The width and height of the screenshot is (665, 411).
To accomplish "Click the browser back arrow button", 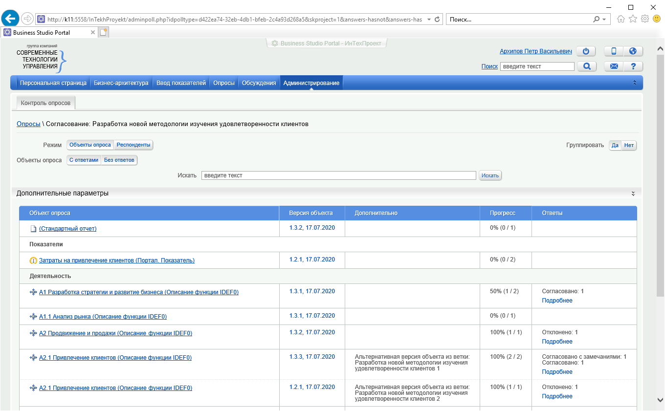I will click(10, 19).
